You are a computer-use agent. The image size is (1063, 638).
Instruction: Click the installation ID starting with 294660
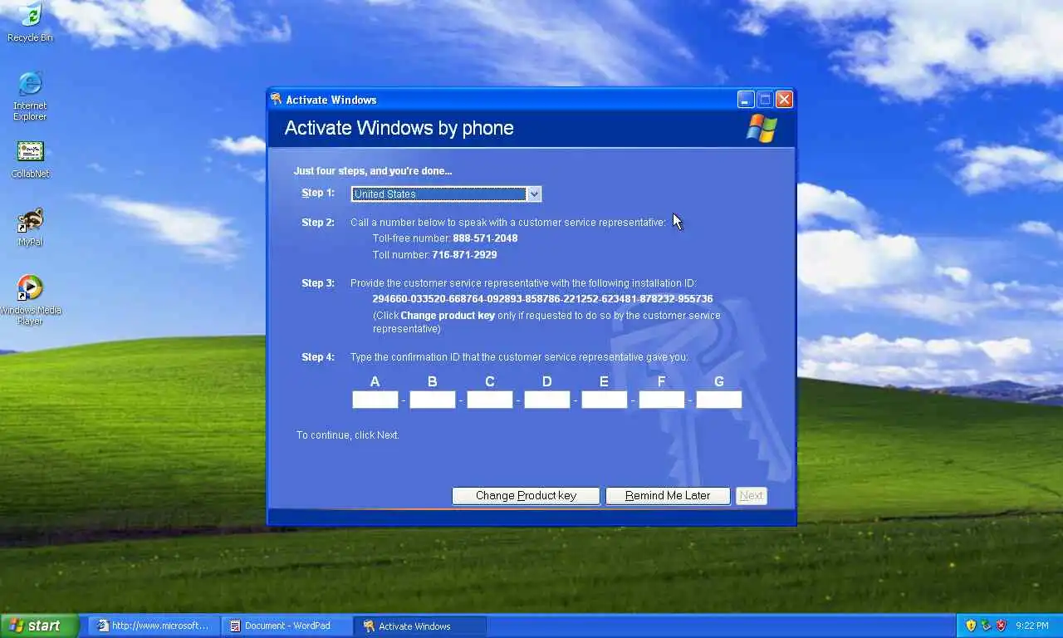pos(542,299)
